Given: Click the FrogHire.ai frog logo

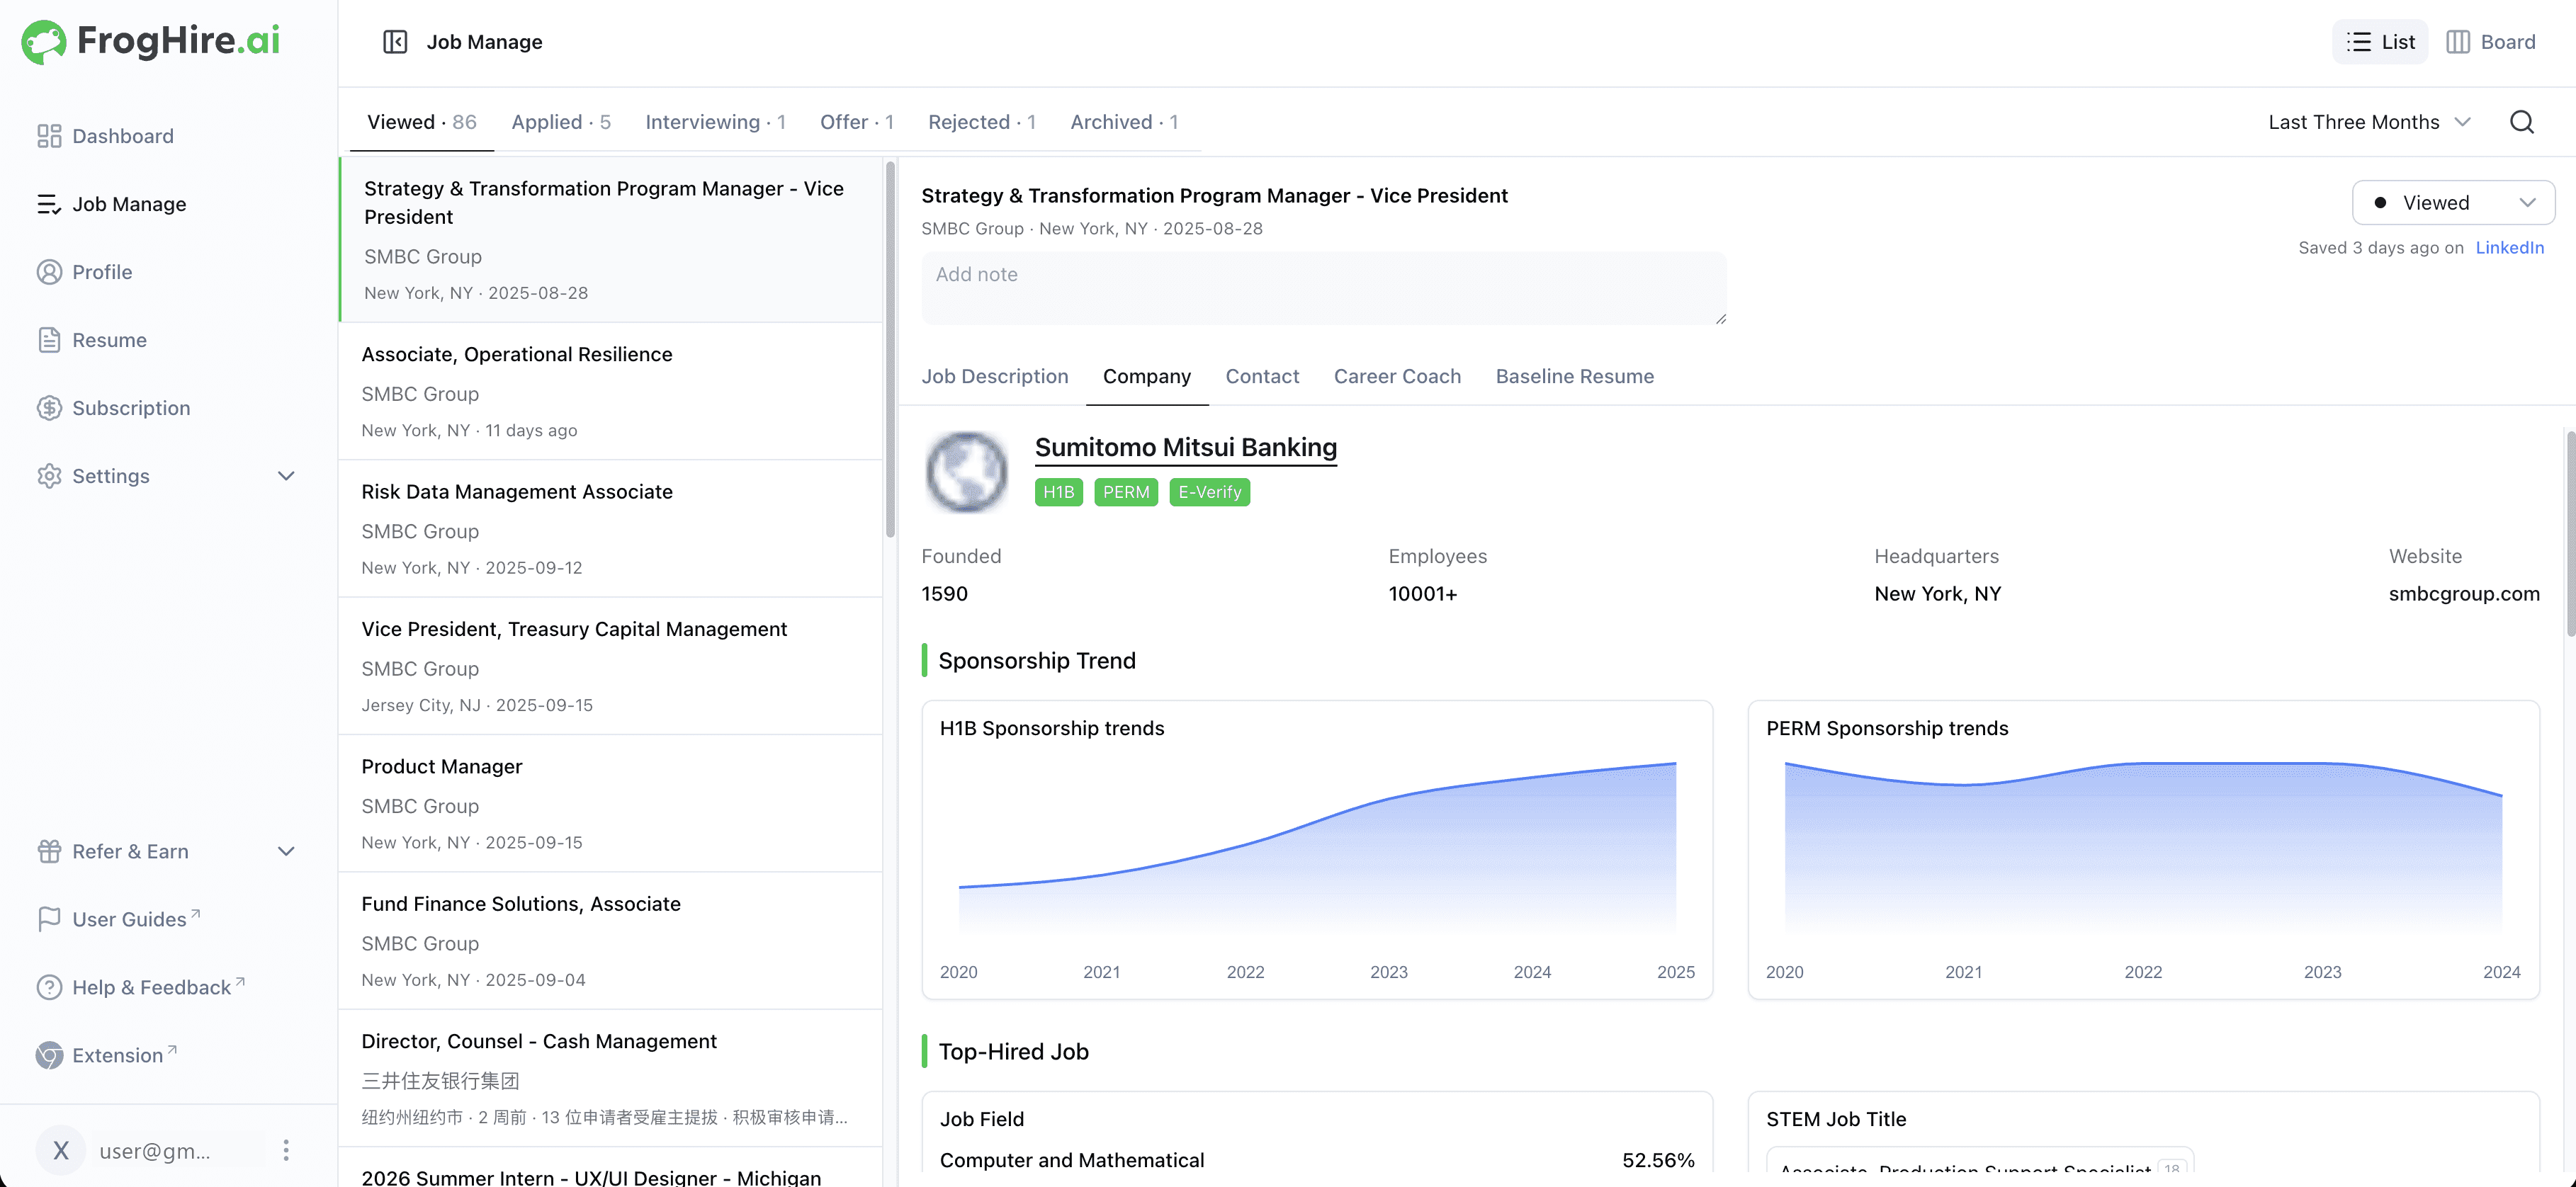Looking at the screenshot, I should point(43,42).
